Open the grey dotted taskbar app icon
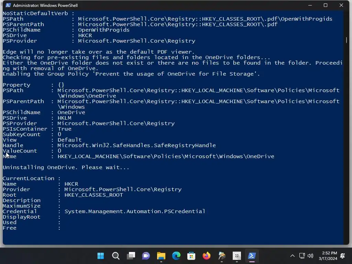Viewport: 352px width, 264px height. point(236,256)
